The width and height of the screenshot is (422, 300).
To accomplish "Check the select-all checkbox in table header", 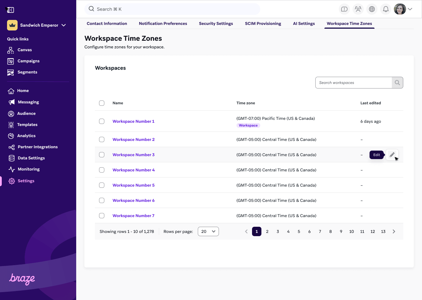I will (x=102, y=103).
